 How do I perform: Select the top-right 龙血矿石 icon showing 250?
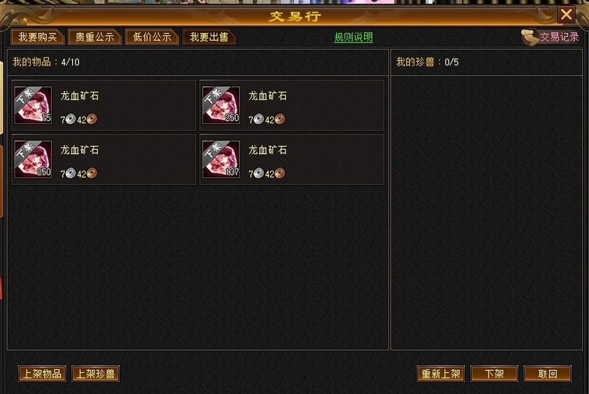pyautogui.click(x=221, y=105)
